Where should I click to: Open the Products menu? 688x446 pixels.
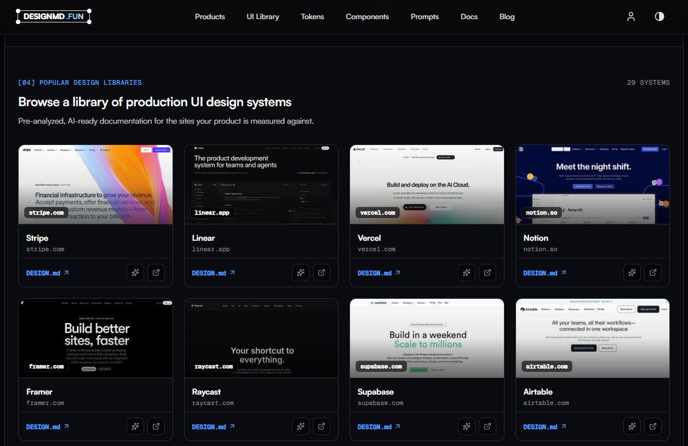pos(210,16)
